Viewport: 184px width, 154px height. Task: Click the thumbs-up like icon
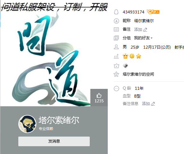pos(99,95)
